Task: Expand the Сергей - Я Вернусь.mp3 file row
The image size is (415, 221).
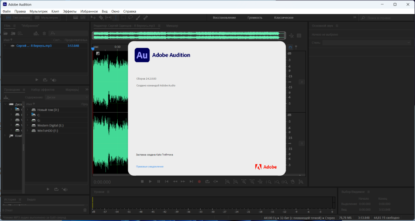Action: click(5, 45)
